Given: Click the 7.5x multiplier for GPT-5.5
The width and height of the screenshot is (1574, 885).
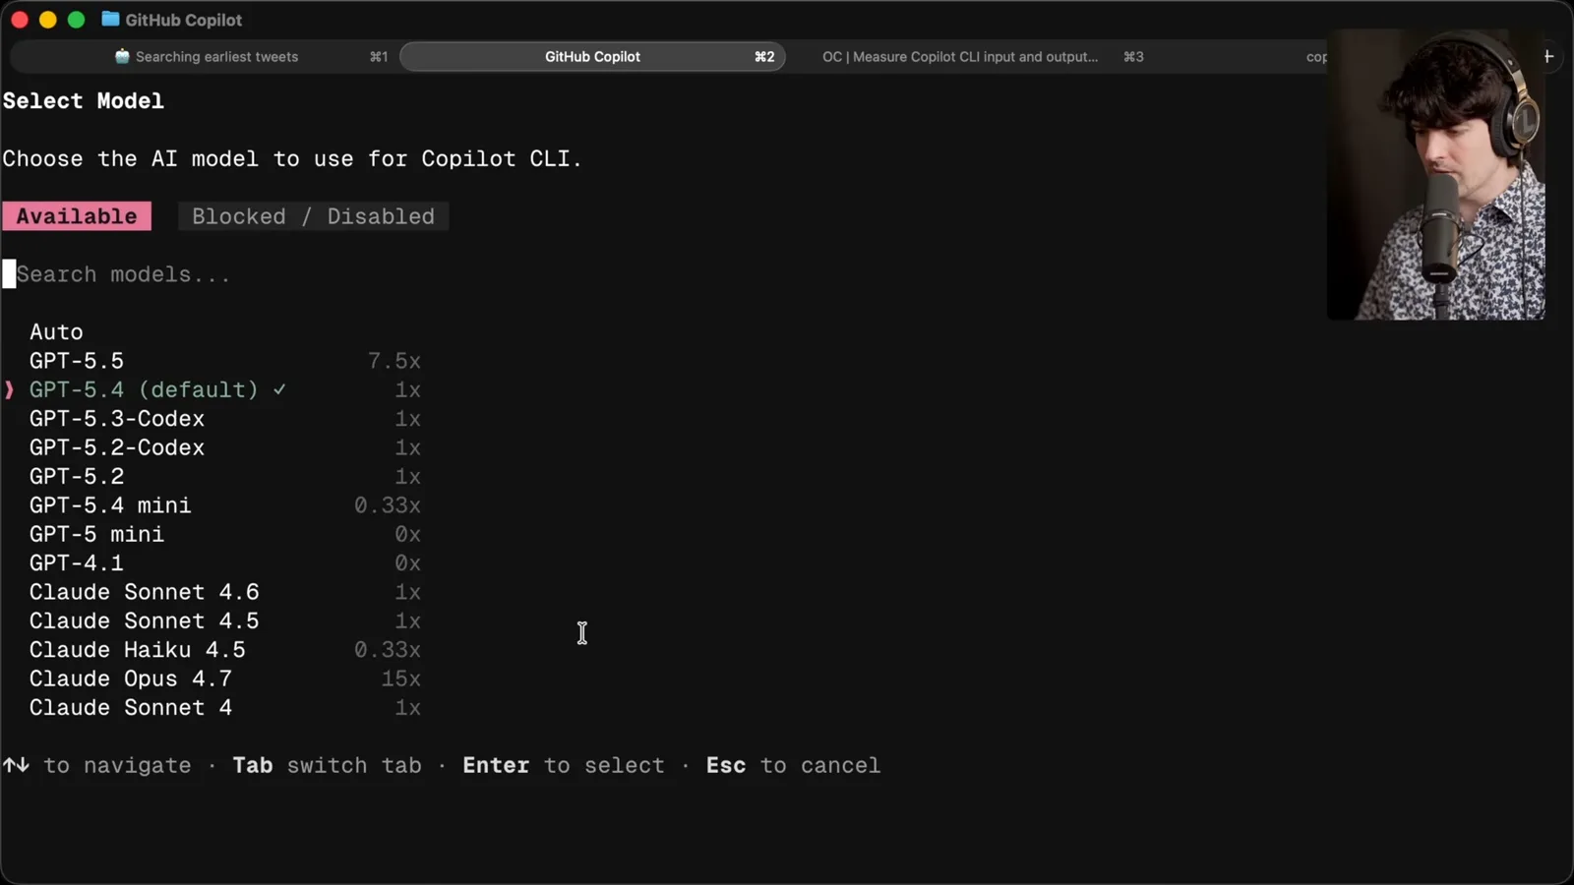Looking at the screenshot, I should pyautogui.click(x=393, y=361).
